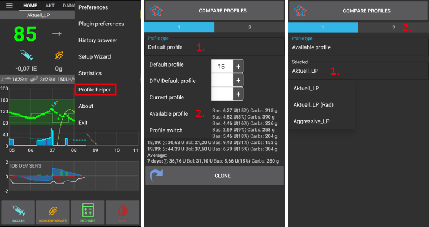
Task: Open the Preferences menu entry
Action: click(93, 7)
